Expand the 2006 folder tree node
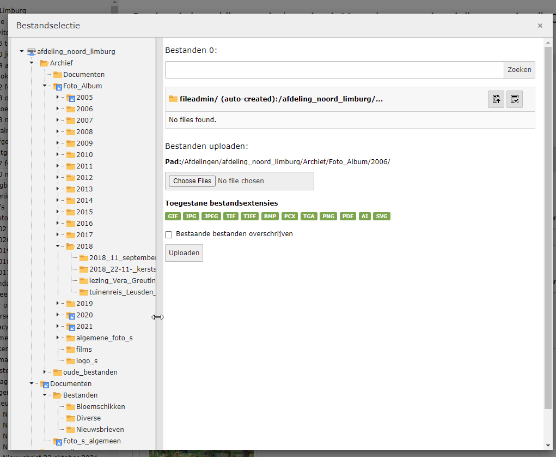The image size is (556, 457). click(57, 109)
